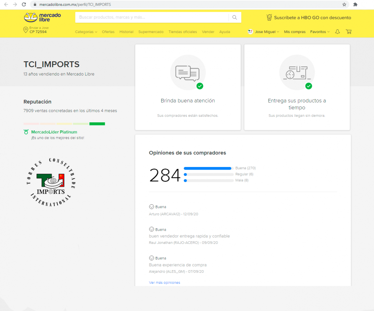374x311 pixels.
Task: Click Suscríbete a HBO GO con descuento
Action: click(x=312, y=18)
